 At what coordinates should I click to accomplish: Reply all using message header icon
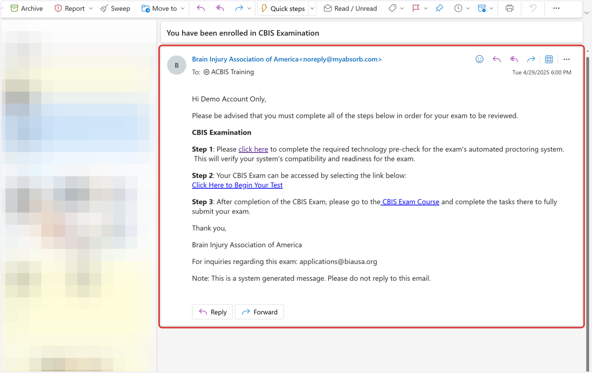(x=514, y=59)
